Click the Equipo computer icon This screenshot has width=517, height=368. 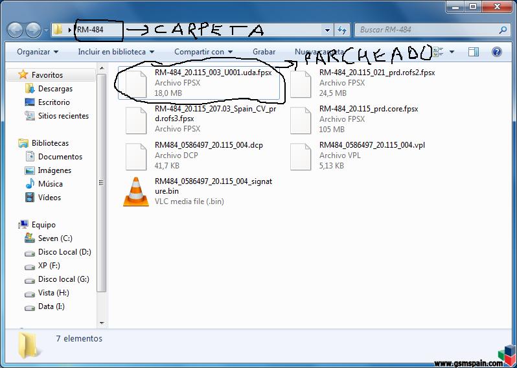23,225
